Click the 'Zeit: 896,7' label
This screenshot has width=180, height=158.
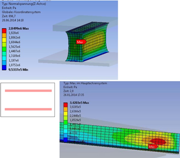click(x=9, y=16)
